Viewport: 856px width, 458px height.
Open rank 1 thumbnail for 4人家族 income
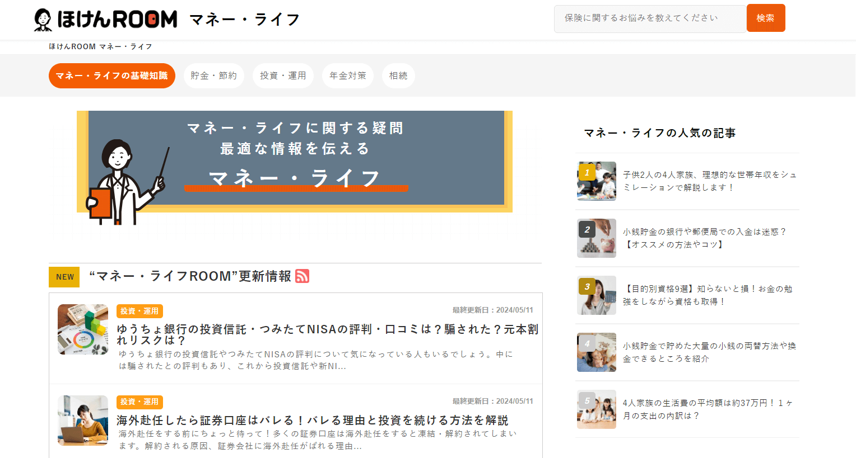coord(597,181)
